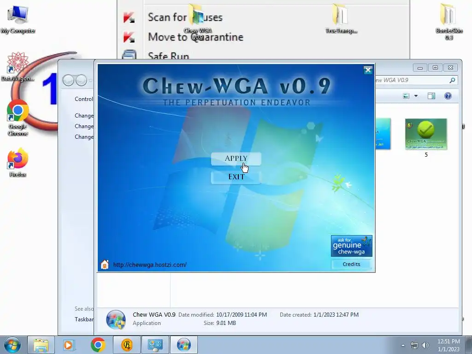Click the Size value 9.01 MB
This screenshot has height=354, width=472.
[x=226, y=323]
